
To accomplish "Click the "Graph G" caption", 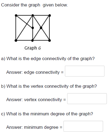I will point(33,48).
